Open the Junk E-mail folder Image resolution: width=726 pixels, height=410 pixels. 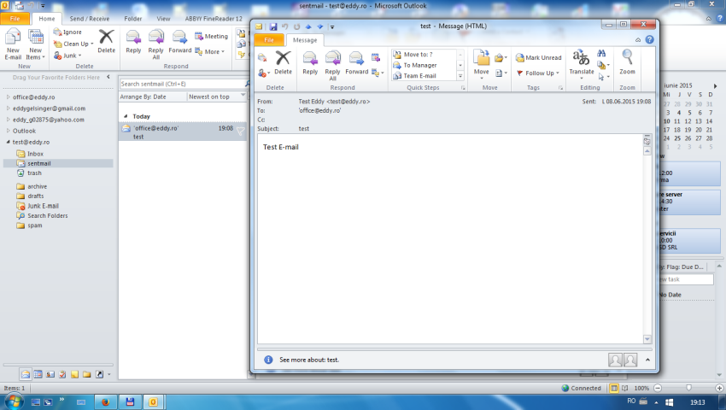pos(43,206)
